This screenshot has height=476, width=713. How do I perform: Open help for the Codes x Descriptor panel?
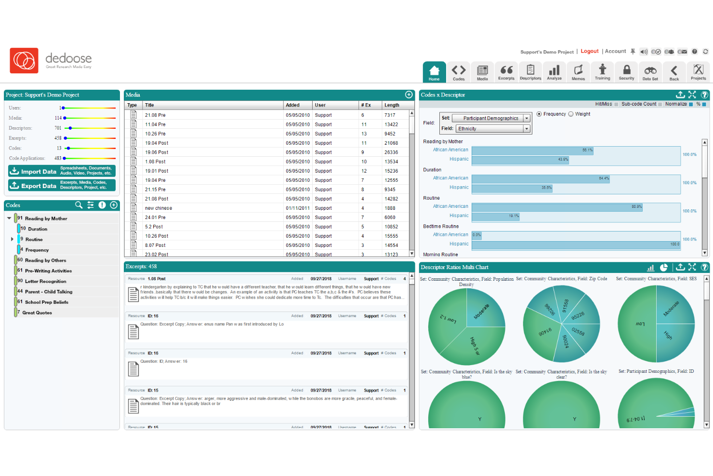704,95
